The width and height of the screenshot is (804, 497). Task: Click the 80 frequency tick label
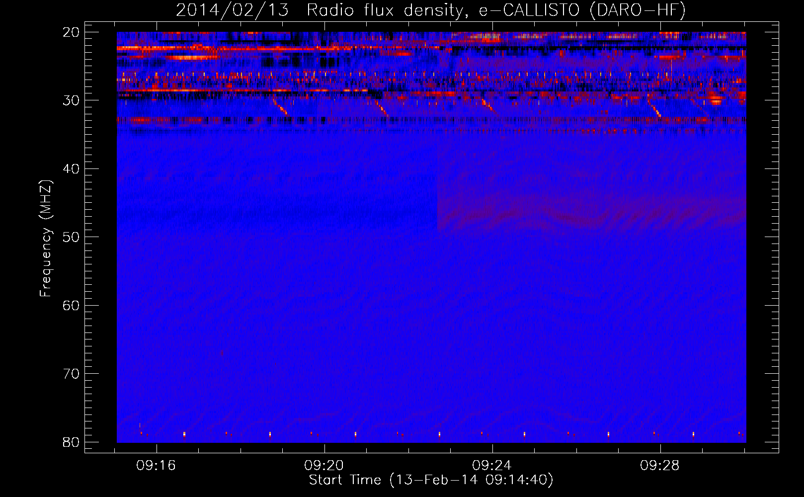coord(72,442)
